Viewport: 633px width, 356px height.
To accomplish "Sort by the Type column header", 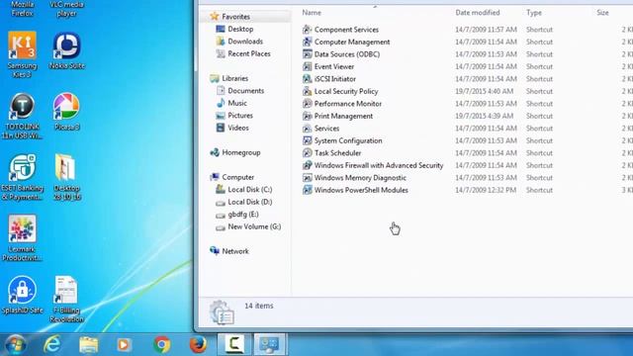I will (x=534, y=13).
